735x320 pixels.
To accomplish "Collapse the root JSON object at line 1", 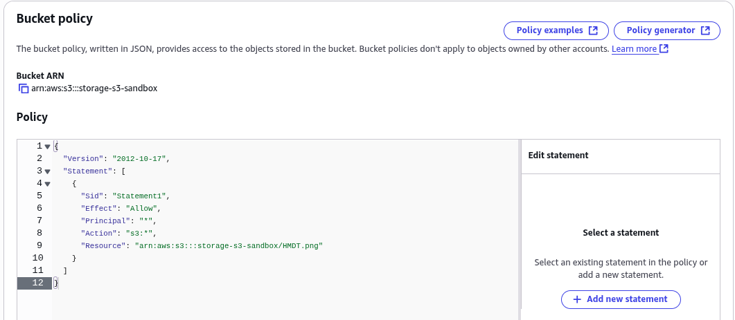I will (x=47, y=147).
